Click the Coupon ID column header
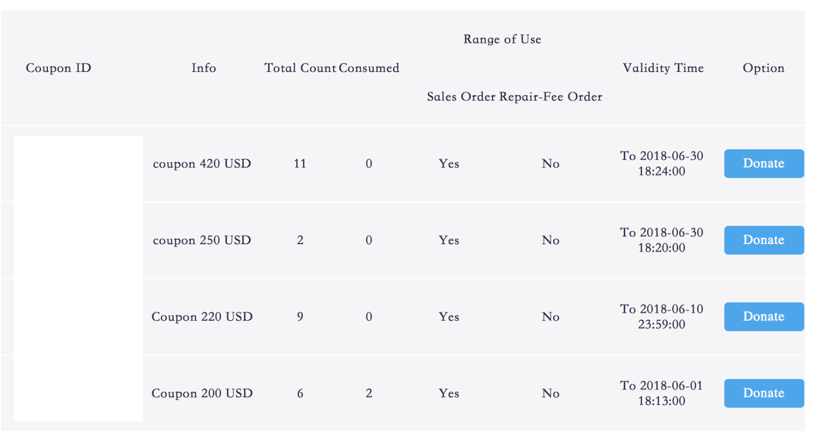833x446 pixels. coord(58,68)
